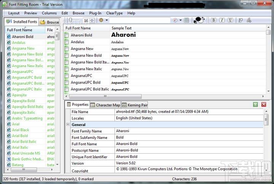
Task: Tick the AngsanaUPC Bold Italic checkbox
Action: pyautogui.click(x=67, y=90)
